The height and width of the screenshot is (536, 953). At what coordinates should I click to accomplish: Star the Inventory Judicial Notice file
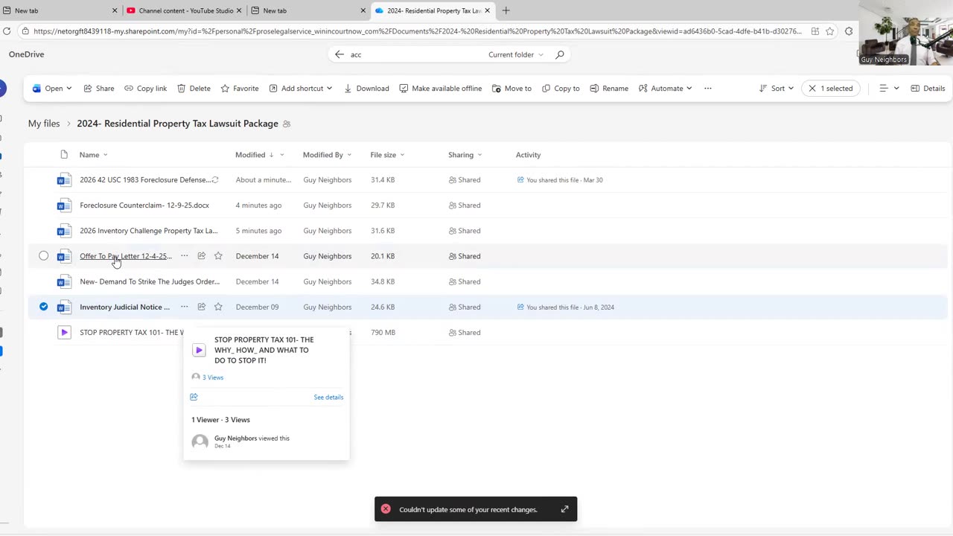(218, 307)
